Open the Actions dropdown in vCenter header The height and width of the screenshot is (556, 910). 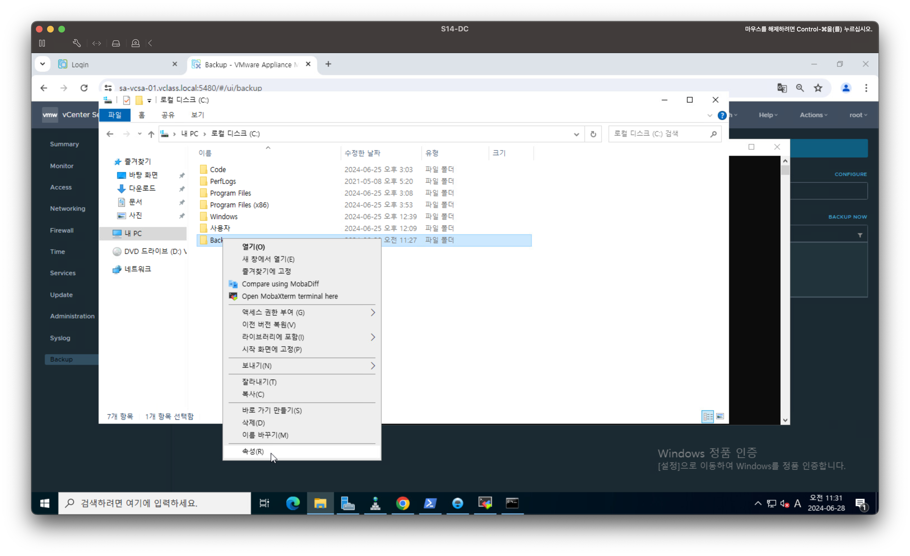point(813,115)
